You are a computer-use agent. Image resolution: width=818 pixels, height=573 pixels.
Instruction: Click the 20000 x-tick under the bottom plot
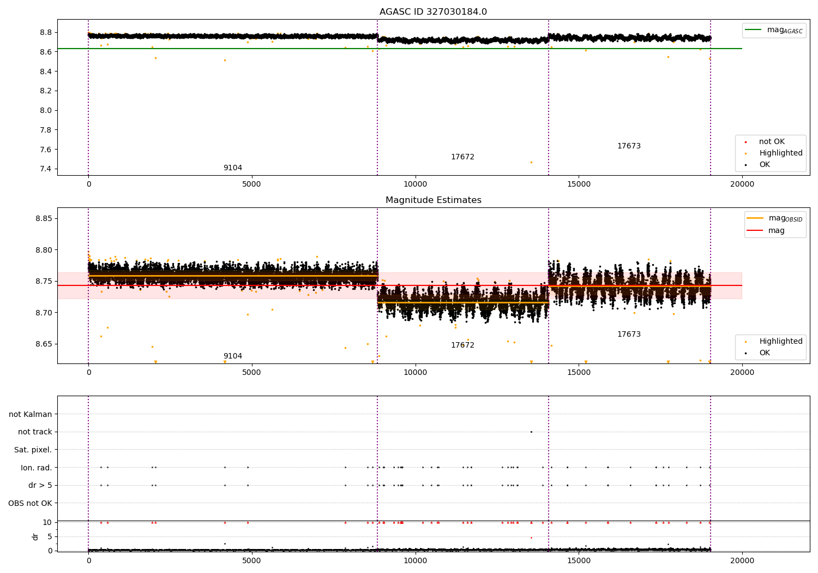[x=742, y=560]
